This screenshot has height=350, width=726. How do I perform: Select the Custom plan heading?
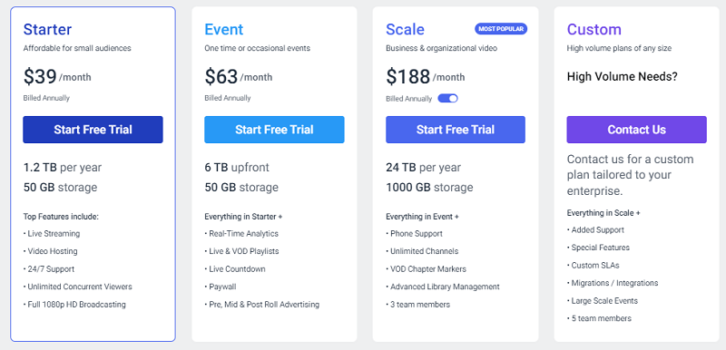(594, 30)
